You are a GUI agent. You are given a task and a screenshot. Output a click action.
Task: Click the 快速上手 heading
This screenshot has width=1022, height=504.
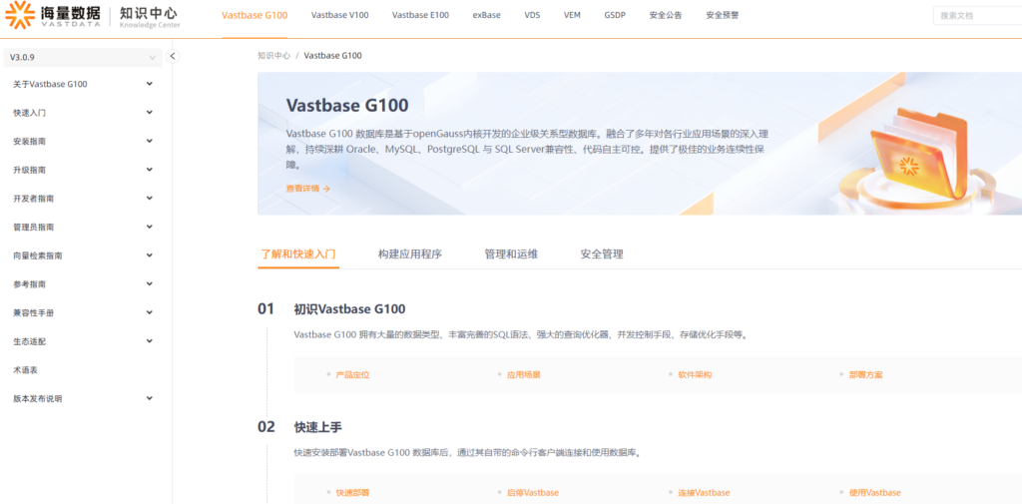click(x=318, y=428)
